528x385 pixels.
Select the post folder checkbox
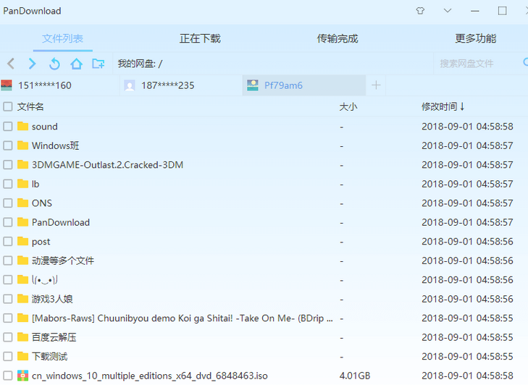tap(8, 241)
